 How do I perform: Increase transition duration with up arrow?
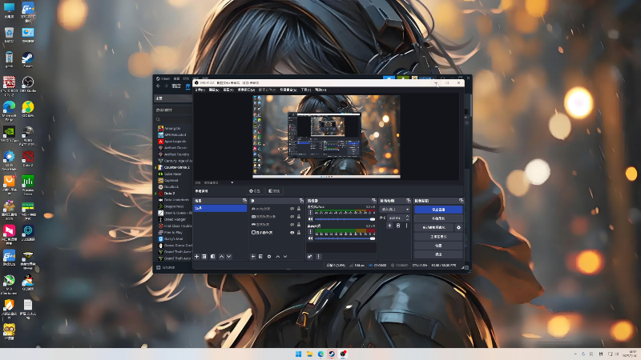point(407,216)
